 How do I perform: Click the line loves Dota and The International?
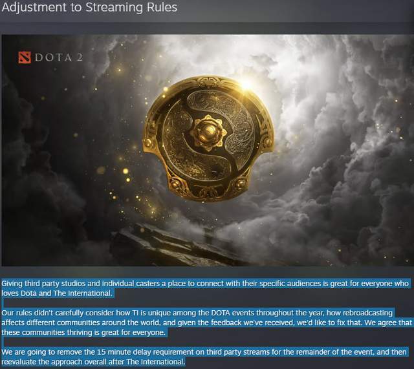tap(57, 293)
